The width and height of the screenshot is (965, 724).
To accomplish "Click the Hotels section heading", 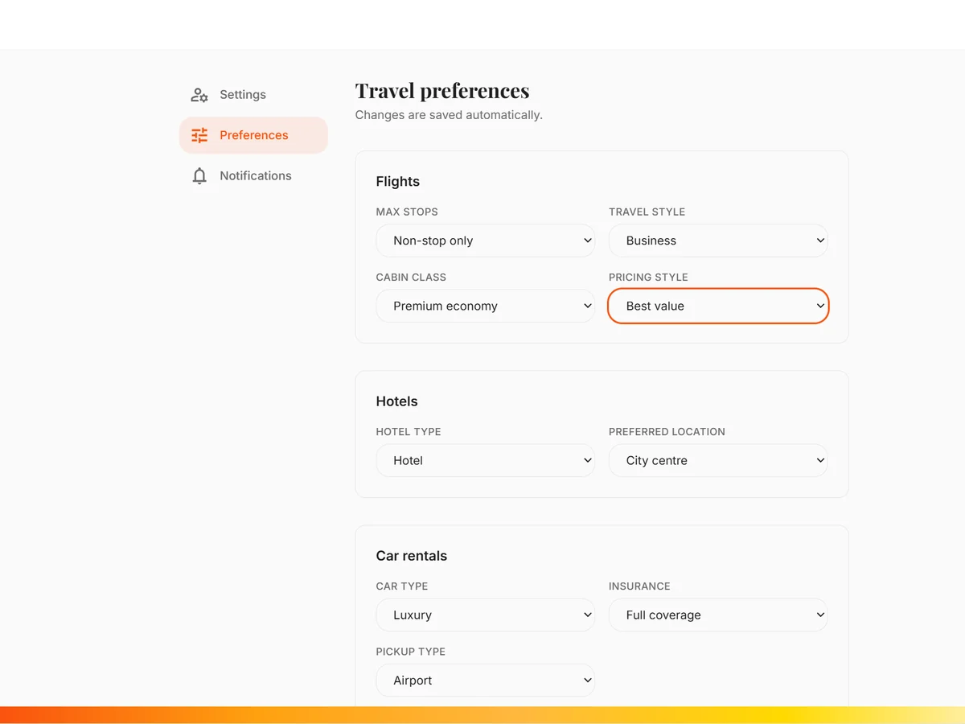I will (397, 401).
